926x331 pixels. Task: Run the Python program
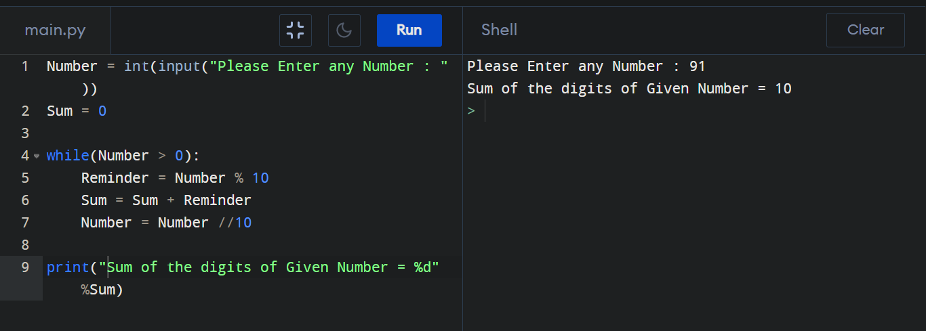[x=409, y=30]
